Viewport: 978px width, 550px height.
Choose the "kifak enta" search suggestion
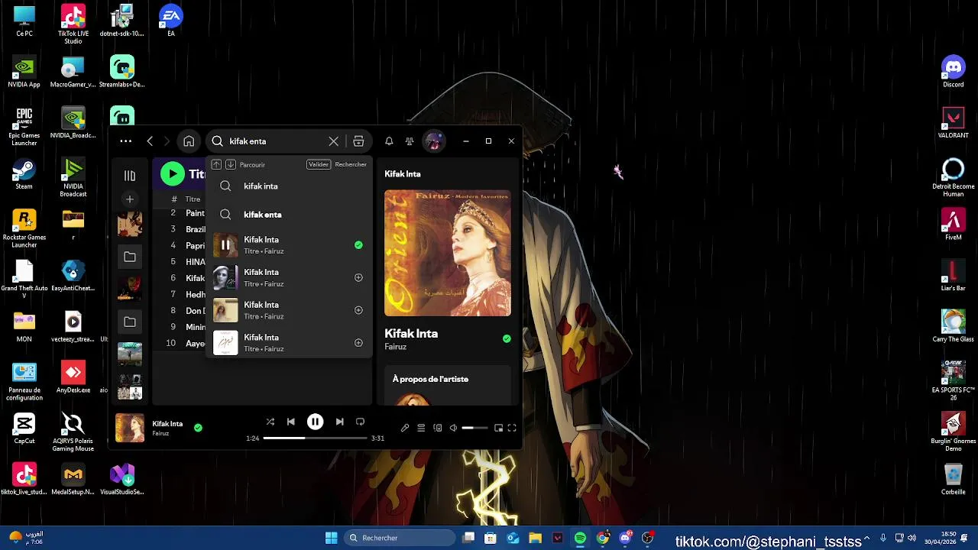click(288, 215)
